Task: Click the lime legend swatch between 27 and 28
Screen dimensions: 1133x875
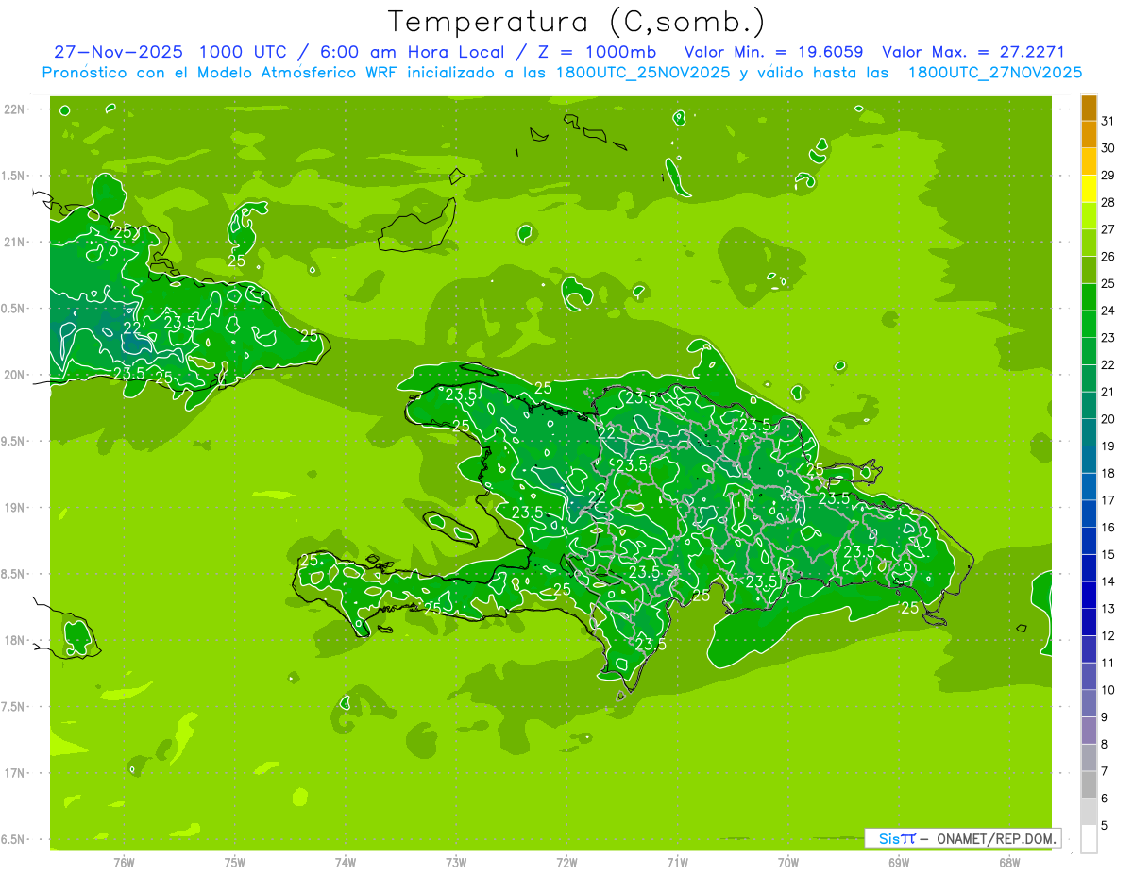Action: 1089,216
